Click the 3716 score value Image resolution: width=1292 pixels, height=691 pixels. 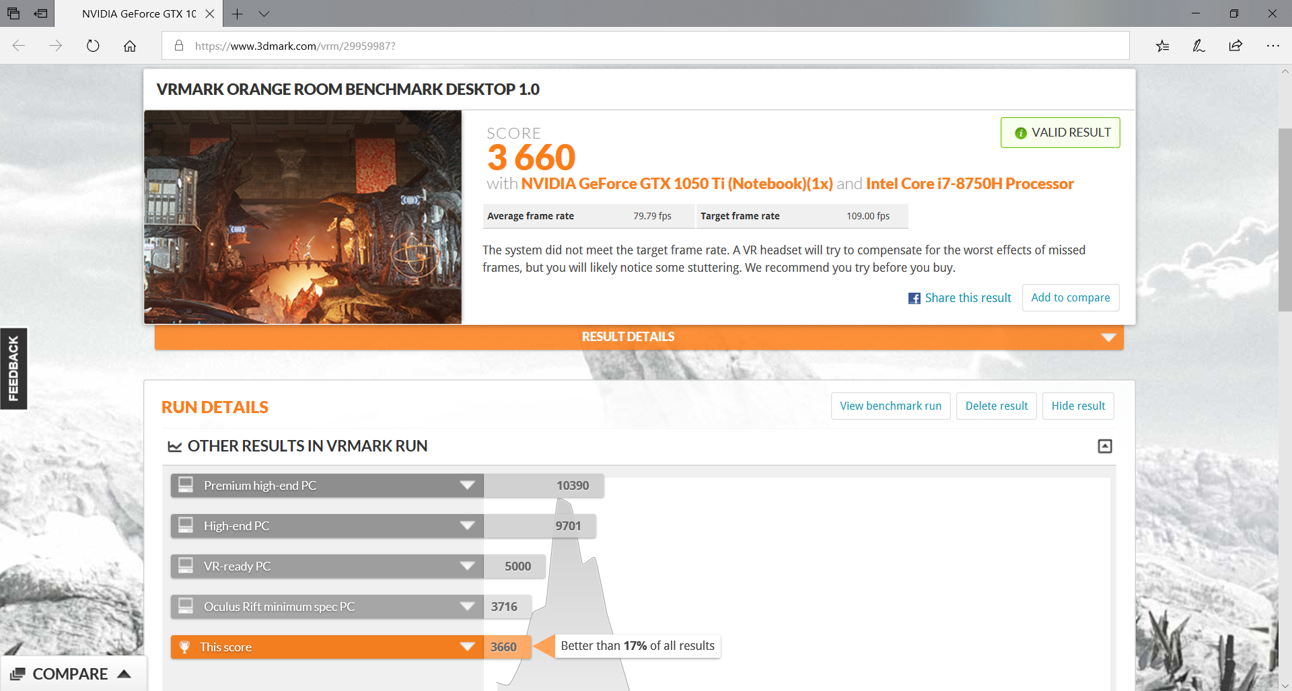(x=504, y=607)
